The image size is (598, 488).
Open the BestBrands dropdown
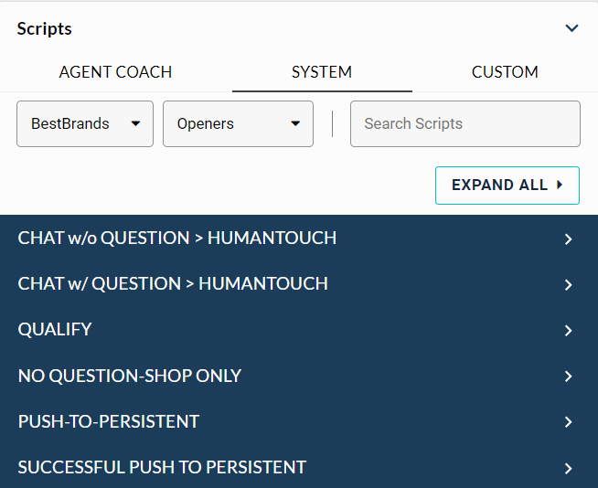[x=85, y=123]
